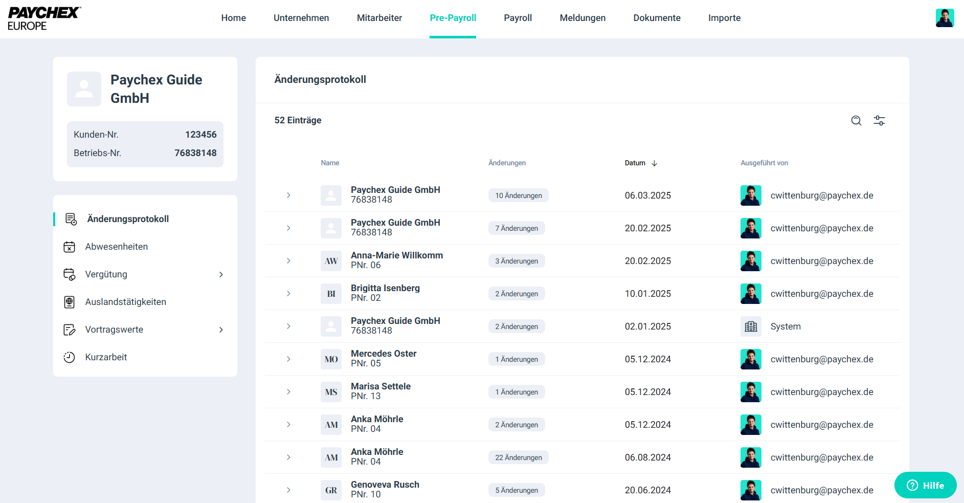Open the filter settings icon

point(879,121)
